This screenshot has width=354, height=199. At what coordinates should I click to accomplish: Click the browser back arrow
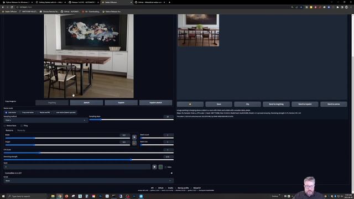pos(3,7)
